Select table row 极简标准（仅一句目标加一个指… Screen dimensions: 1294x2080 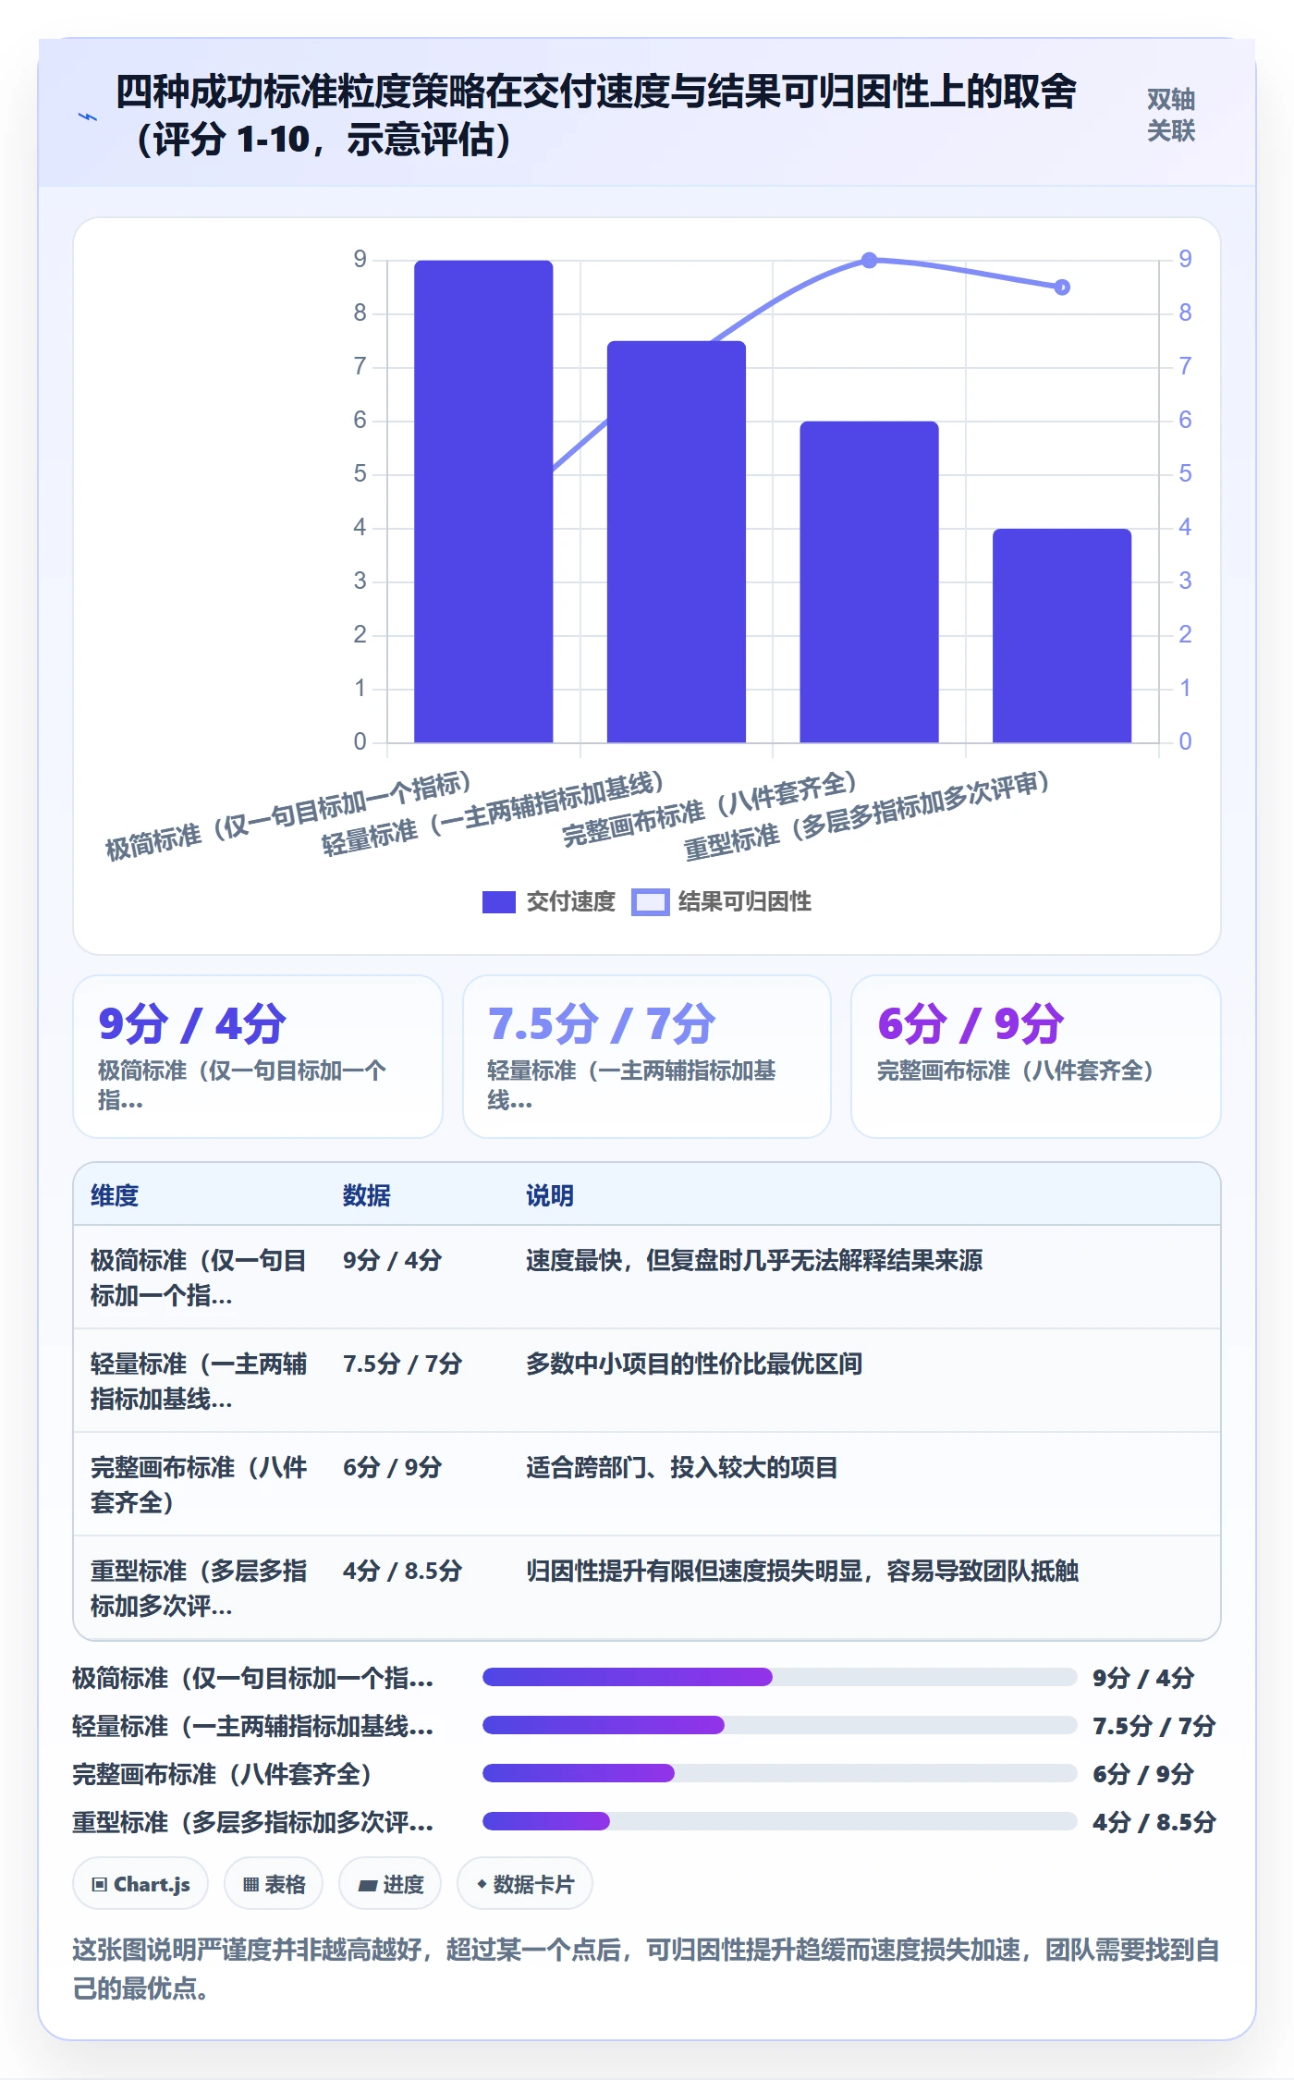pos(647,1278)
